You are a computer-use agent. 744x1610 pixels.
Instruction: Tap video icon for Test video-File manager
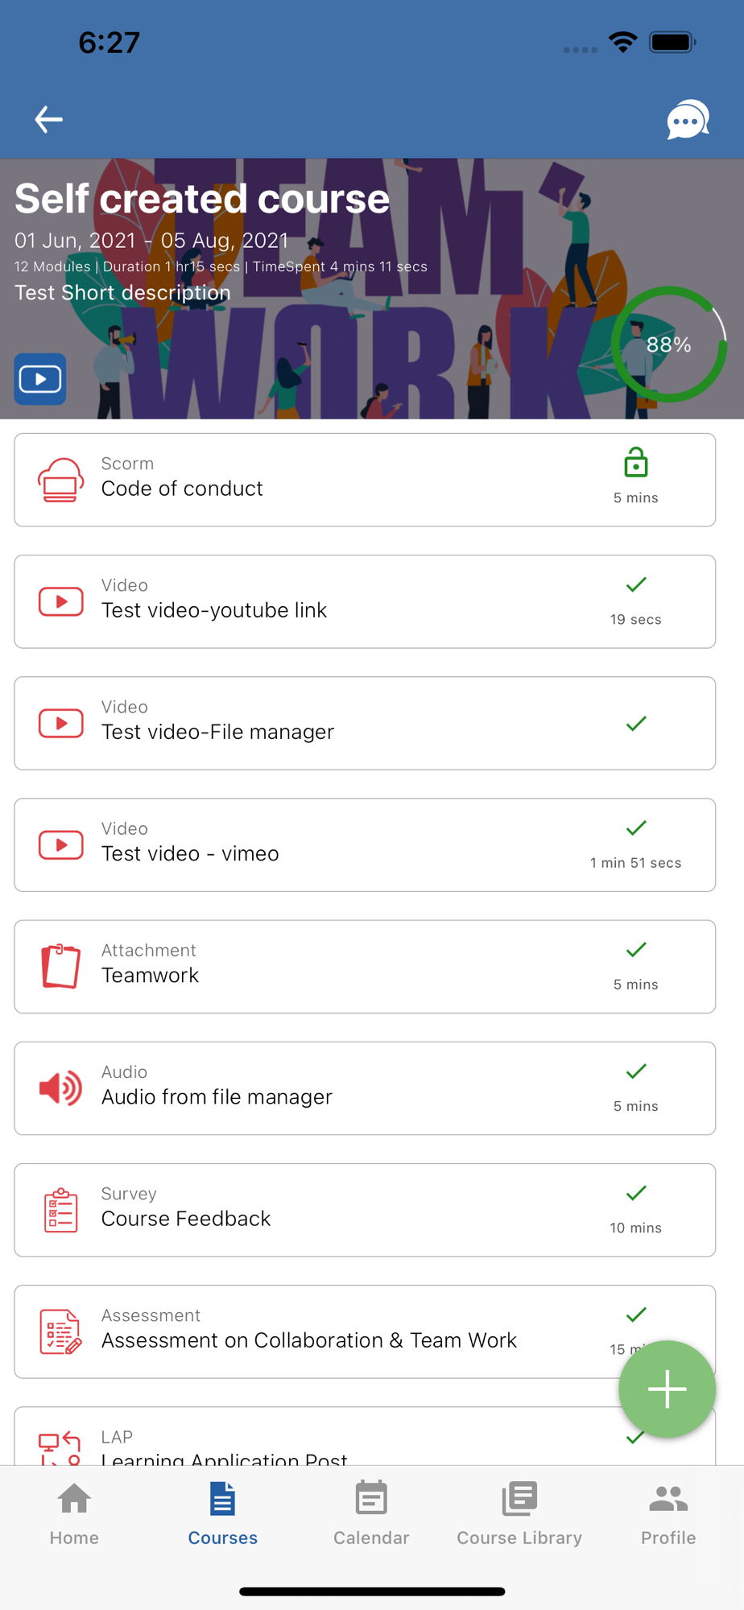(61, 723)
